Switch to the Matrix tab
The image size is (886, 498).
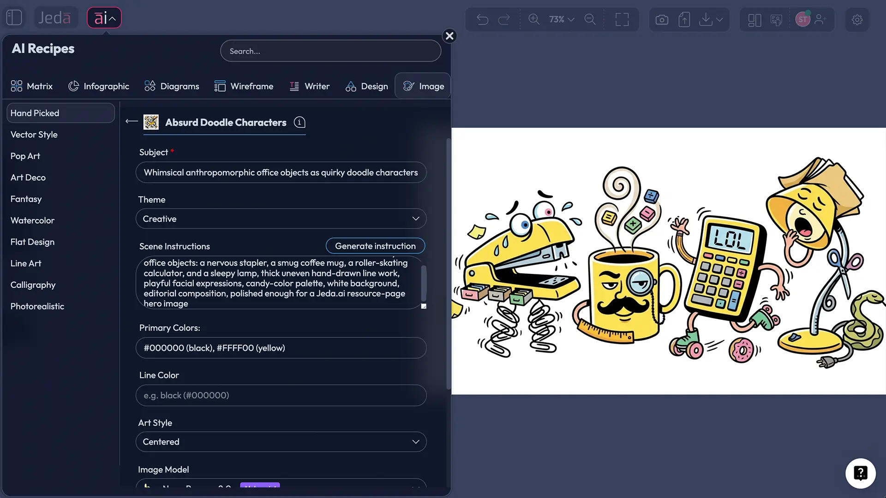[32, 86]
